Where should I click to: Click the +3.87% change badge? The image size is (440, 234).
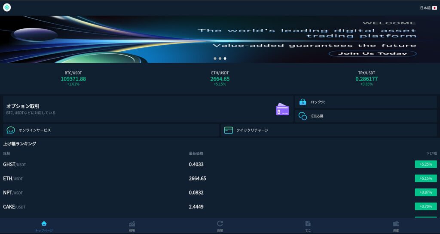pyautogui.click(x=426, y=192)
